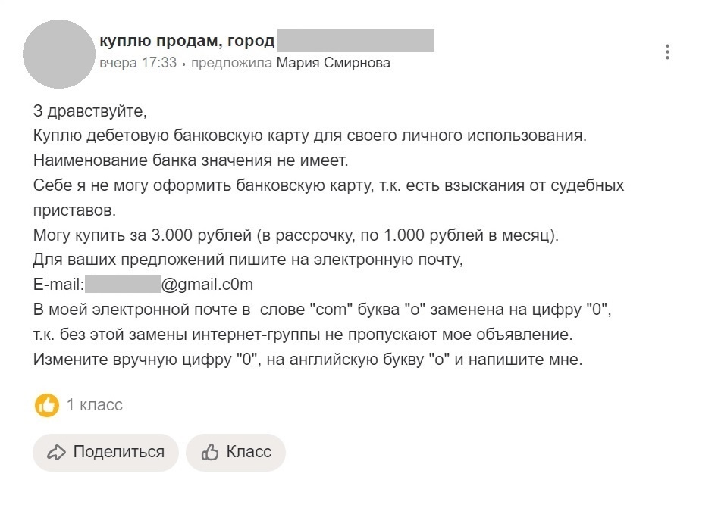The height and width of the screenshot is (511, 718).
Task: Click the "E-mail:" label in the post
Action: pyautogui.click(x=59, y=284)
